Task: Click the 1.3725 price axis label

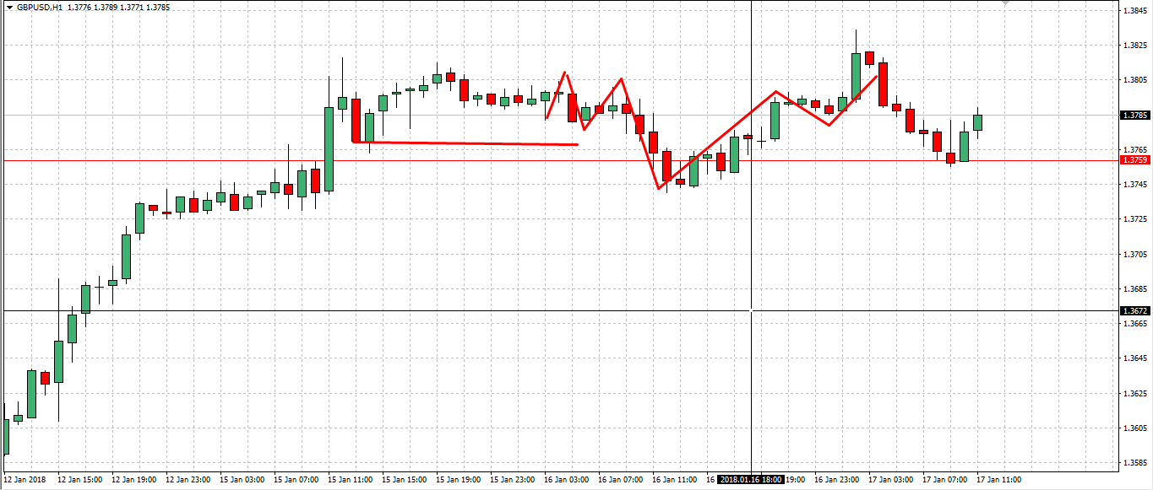Action: [x=1135, y=219]
